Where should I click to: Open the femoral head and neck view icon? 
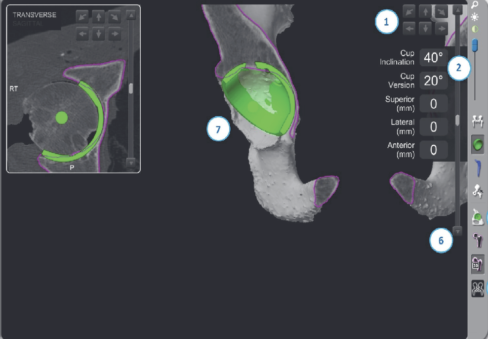pyautogui.click(x=478, y=241)
